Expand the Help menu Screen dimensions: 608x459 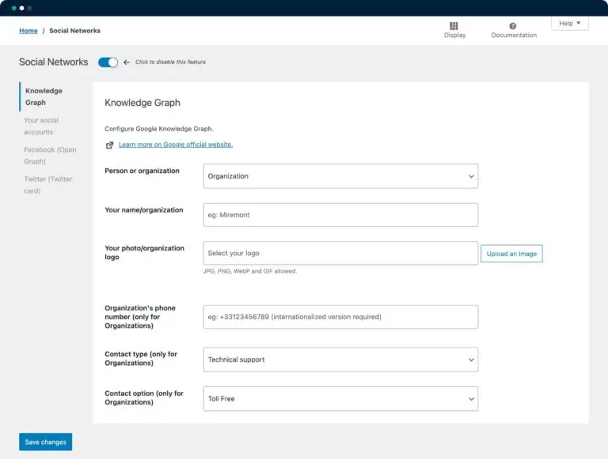tap(569, 24)
